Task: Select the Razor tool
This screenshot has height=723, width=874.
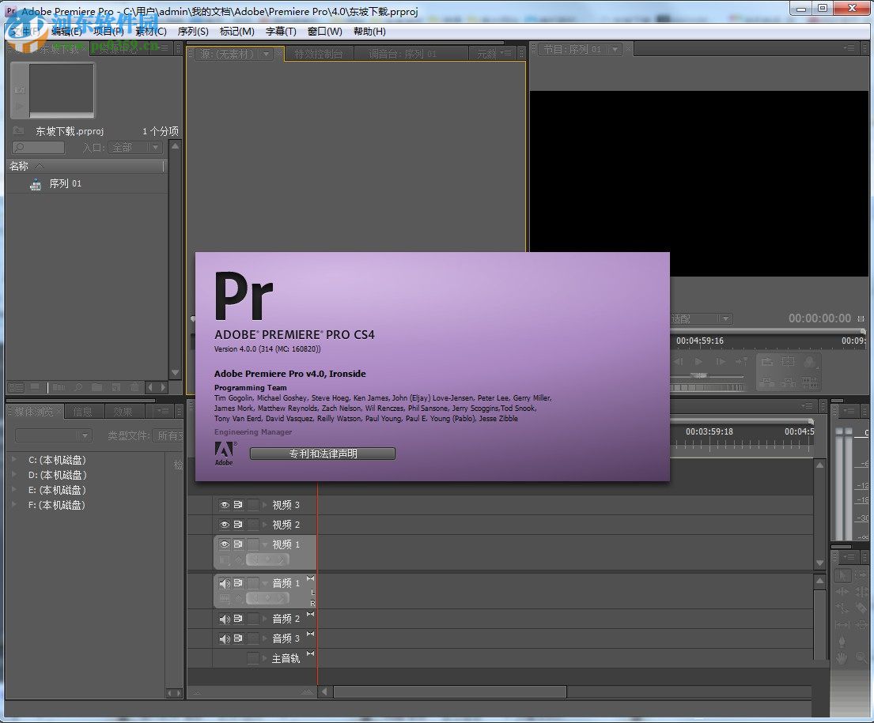Action: [x=862, y=606]
